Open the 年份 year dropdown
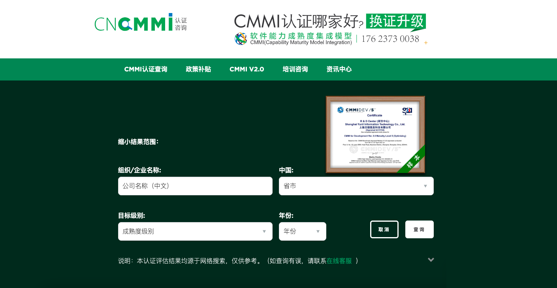 (303, 231)
